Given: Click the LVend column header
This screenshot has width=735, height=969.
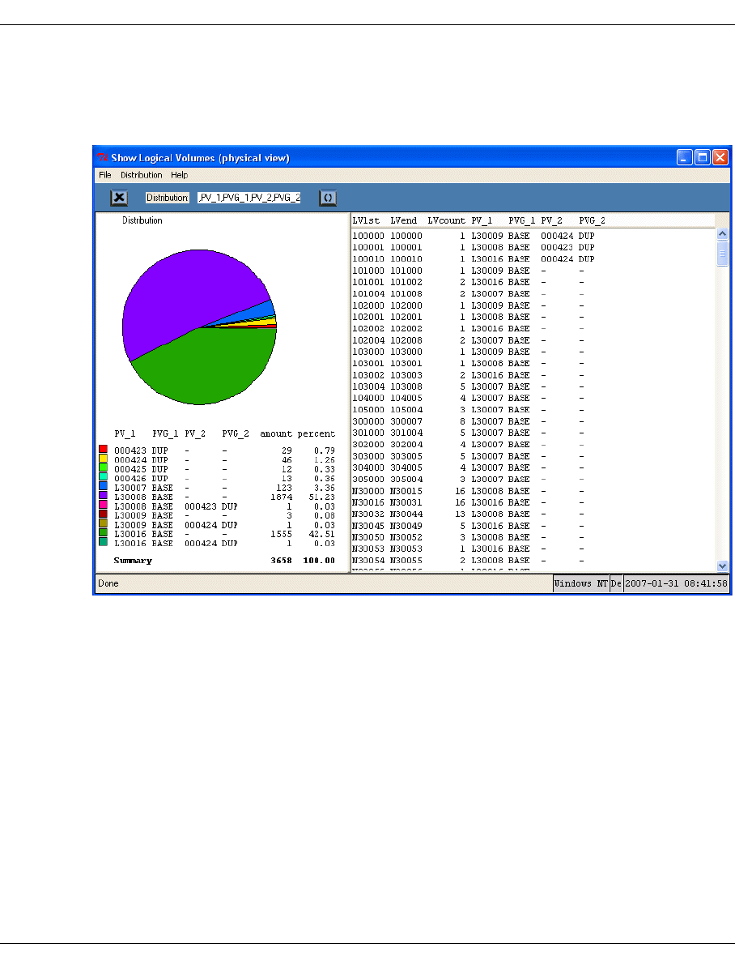Looking at the screenshot, I should pyautogui.click(x=404, y=220).
